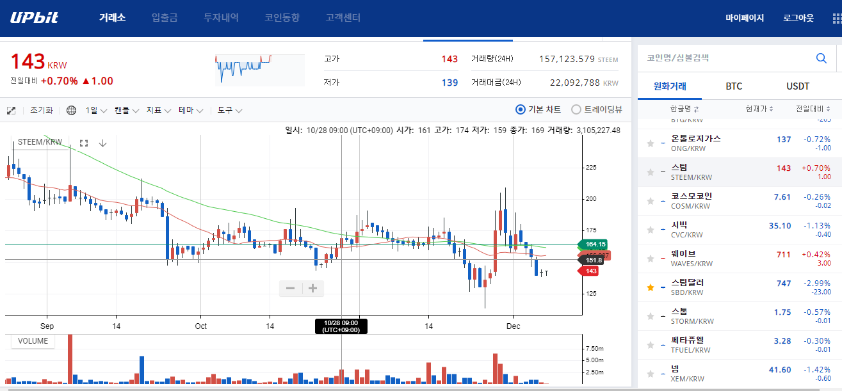Click the 로그아웃 link

tap(798, 18)
